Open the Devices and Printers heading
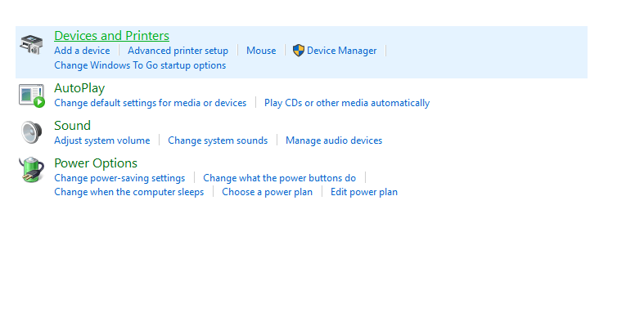Screen dimensions: 626x312 (x=112, y=36)
